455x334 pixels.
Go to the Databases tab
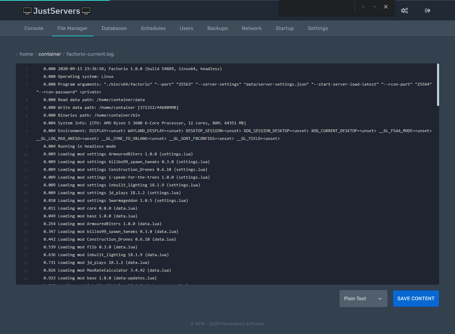114,28
